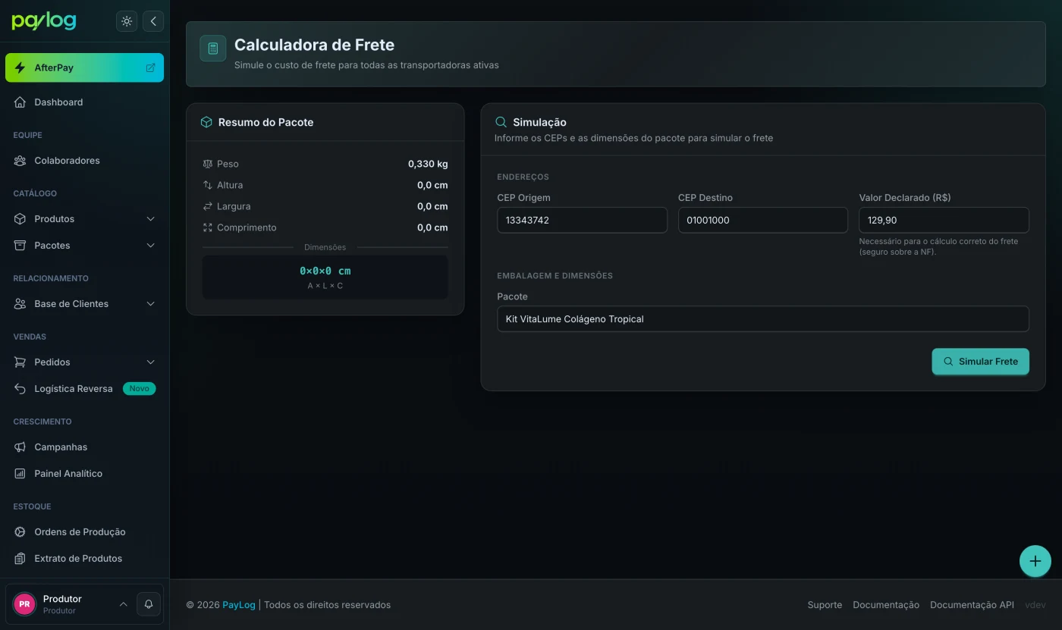The image size is (1062, 630).
Task: Click the Simular Frete button
Action: (x=980, y=362)
